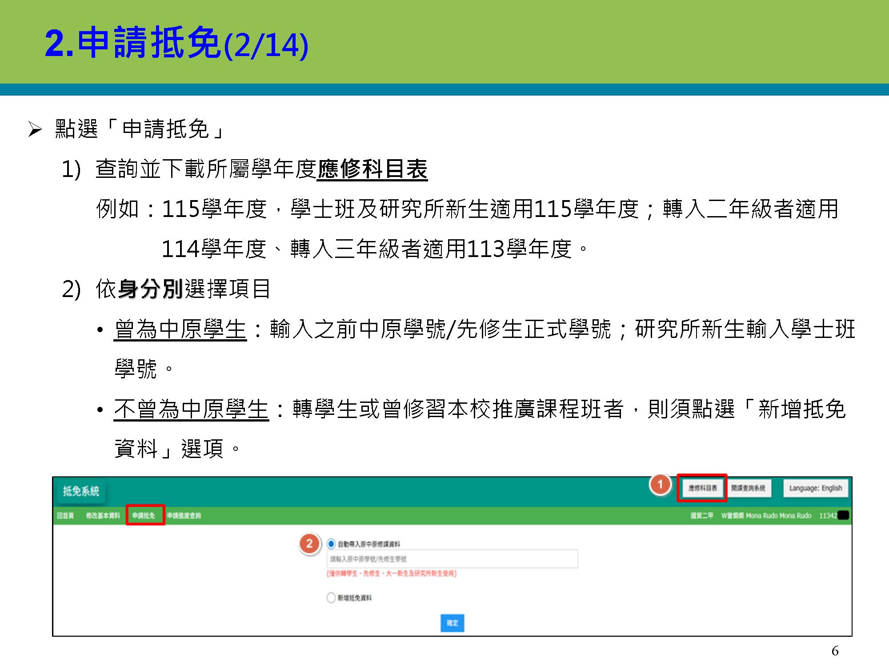Click the underlined 不曾為中原學生 text
The image size is (889, 667).
191,410
